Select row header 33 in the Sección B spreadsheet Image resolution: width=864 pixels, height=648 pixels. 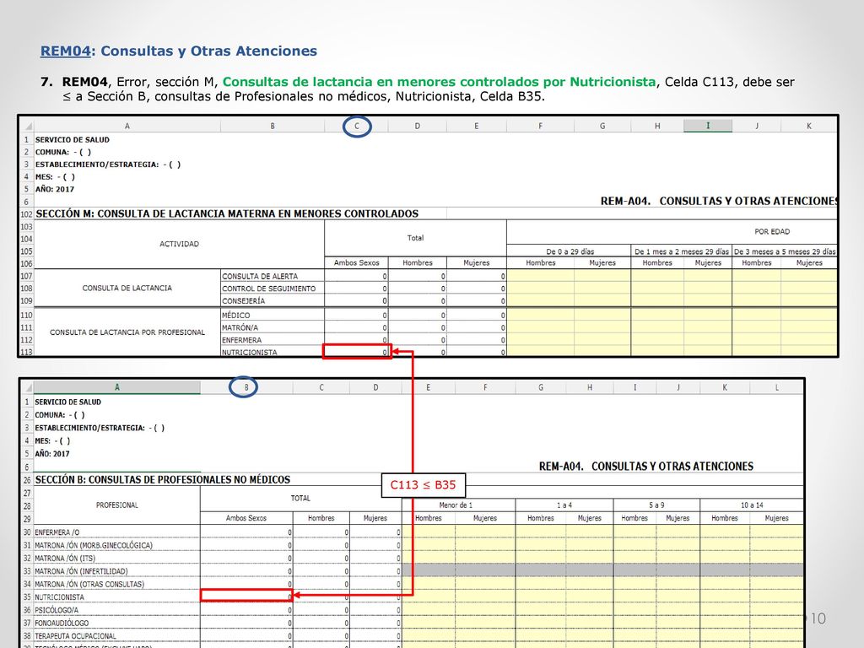(27, 571)
